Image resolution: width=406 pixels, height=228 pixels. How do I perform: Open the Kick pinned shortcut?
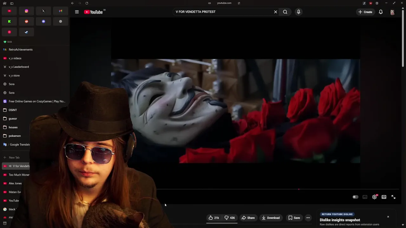9,22
